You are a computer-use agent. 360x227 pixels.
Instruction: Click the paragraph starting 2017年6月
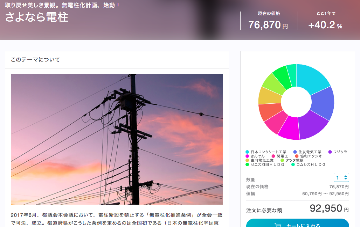pos(117,219)
